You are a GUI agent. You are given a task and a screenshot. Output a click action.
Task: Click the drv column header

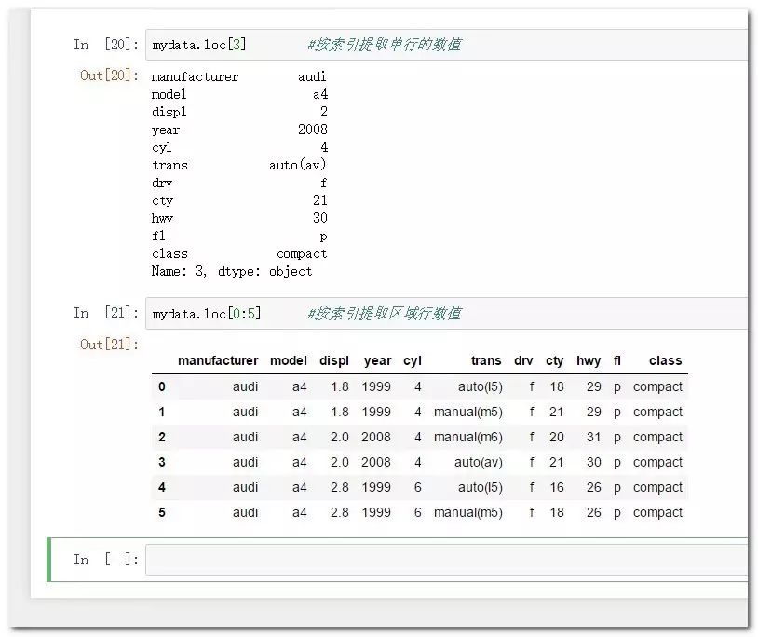[x=523, y=360]
